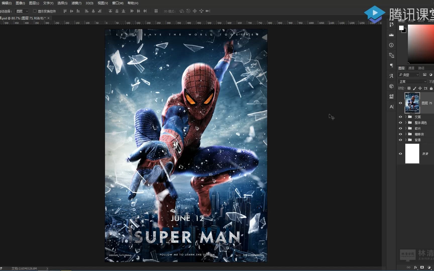
Task: Click Distribute vertical centers icon
Action: [x=117, y=11]
